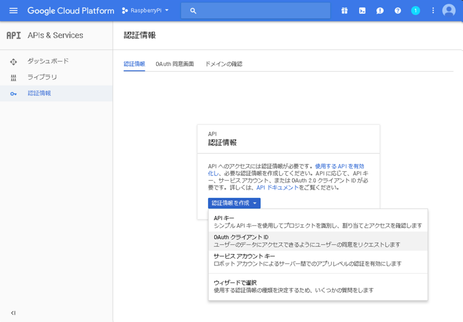Click the 認証情報を作成 dropdown button
The image size is (463, 322).
234,203
